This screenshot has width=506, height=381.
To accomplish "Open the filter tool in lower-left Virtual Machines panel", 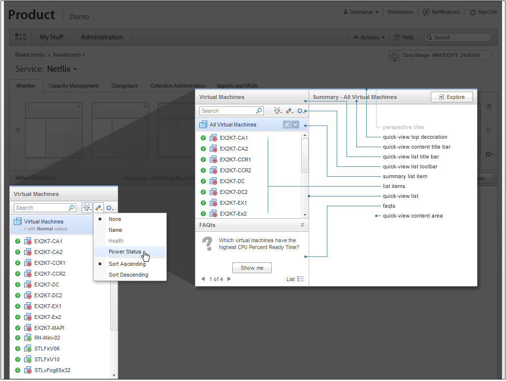I will pyautogui.click(x=87, y=208).
